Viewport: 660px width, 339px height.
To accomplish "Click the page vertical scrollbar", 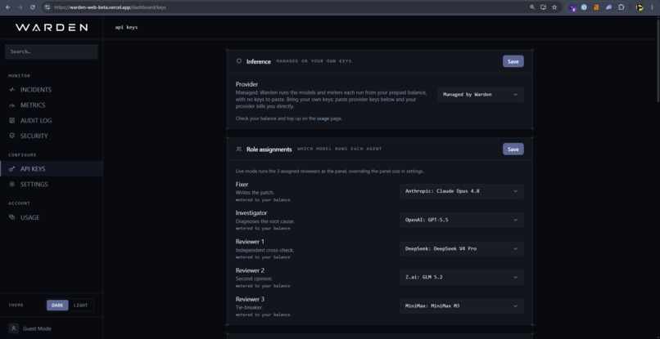I will (658, 60).
